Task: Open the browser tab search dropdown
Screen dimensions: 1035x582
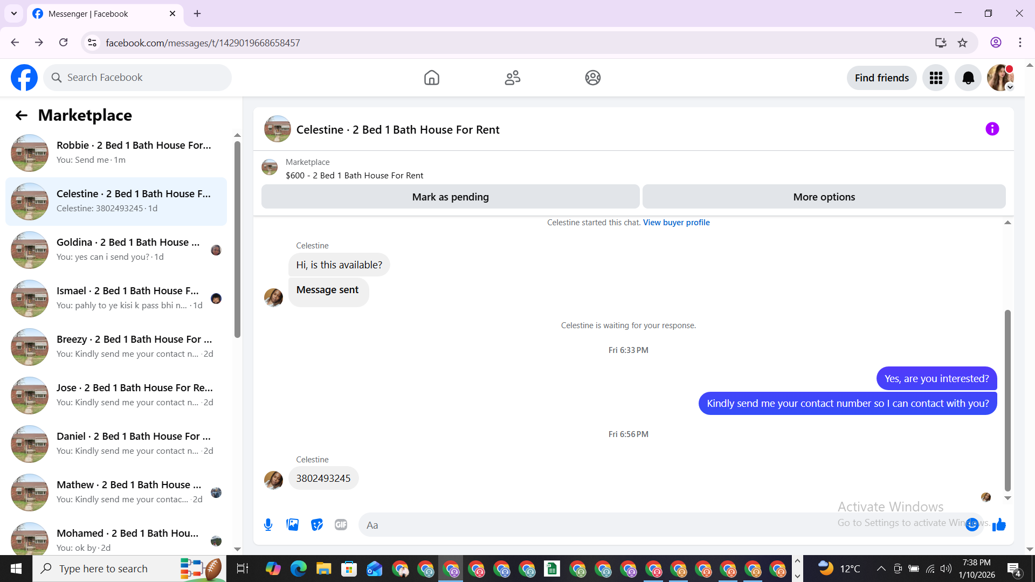Action: (14, 13)
